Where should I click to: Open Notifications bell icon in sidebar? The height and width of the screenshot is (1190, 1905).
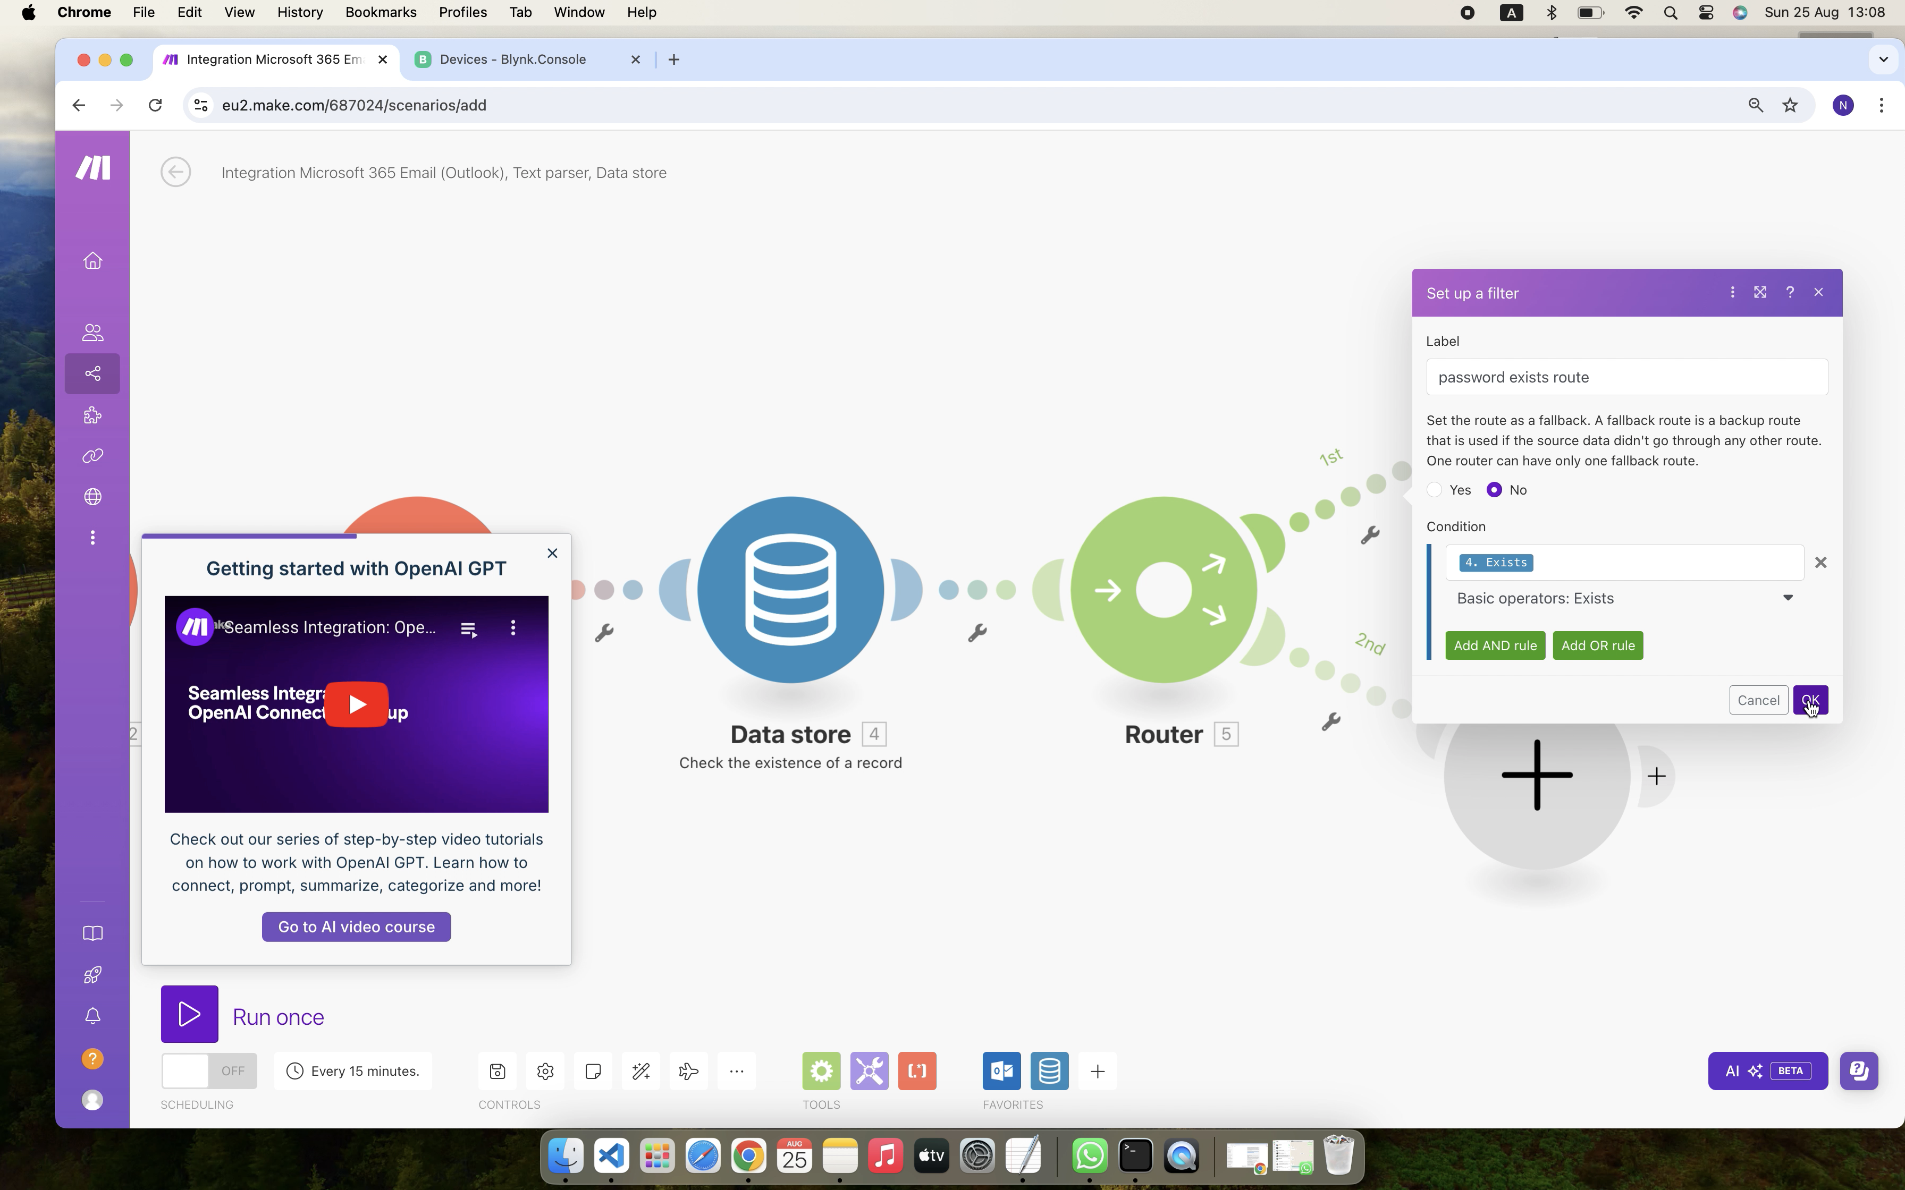pos(93,1016)
